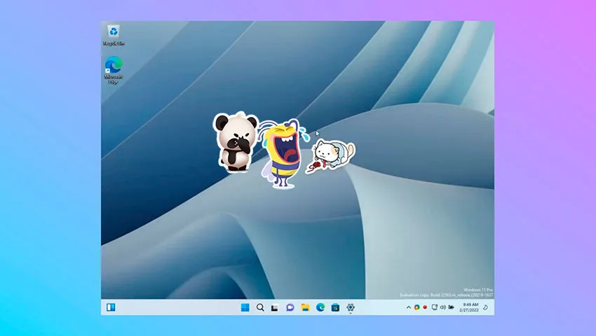
Task: Open the Settings gear on taskbar
Action: coord(351,307)
